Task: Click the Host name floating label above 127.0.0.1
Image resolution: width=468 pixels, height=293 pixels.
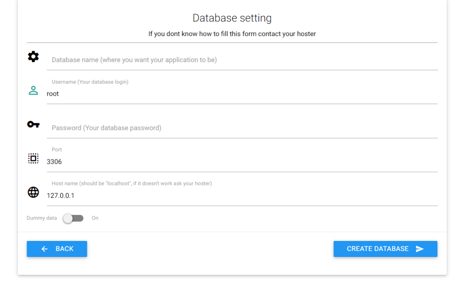Action: point(132,183)
